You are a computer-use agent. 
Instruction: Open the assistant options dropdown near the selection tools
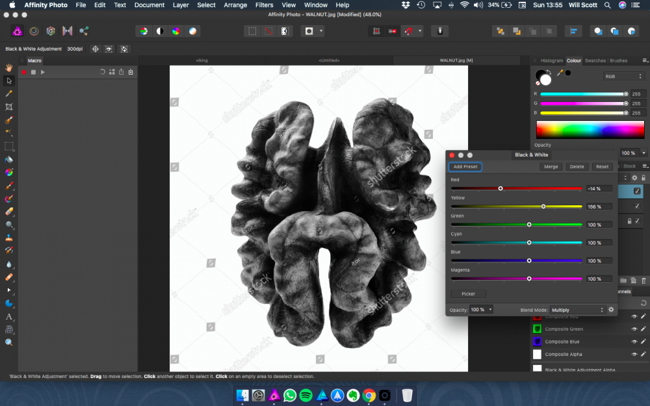point(321,31)
